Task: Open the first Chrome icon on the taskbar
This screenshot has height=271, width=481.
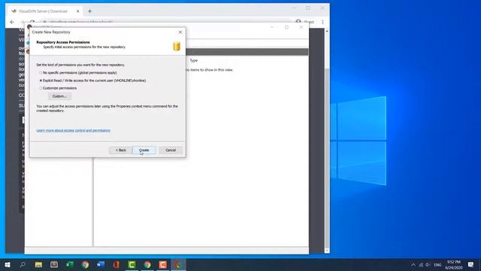Action: tap(85, 264)
